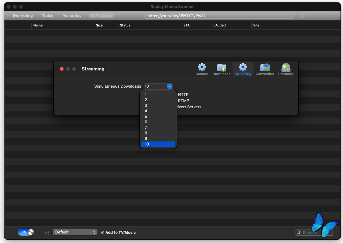This screenshot has height=243, width=343.
Task: Click the shuffle arrows conversion icon
Action: 47,233
